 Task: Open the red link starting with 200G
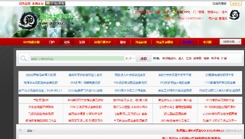pyautogui.click(x=86, y=107)
